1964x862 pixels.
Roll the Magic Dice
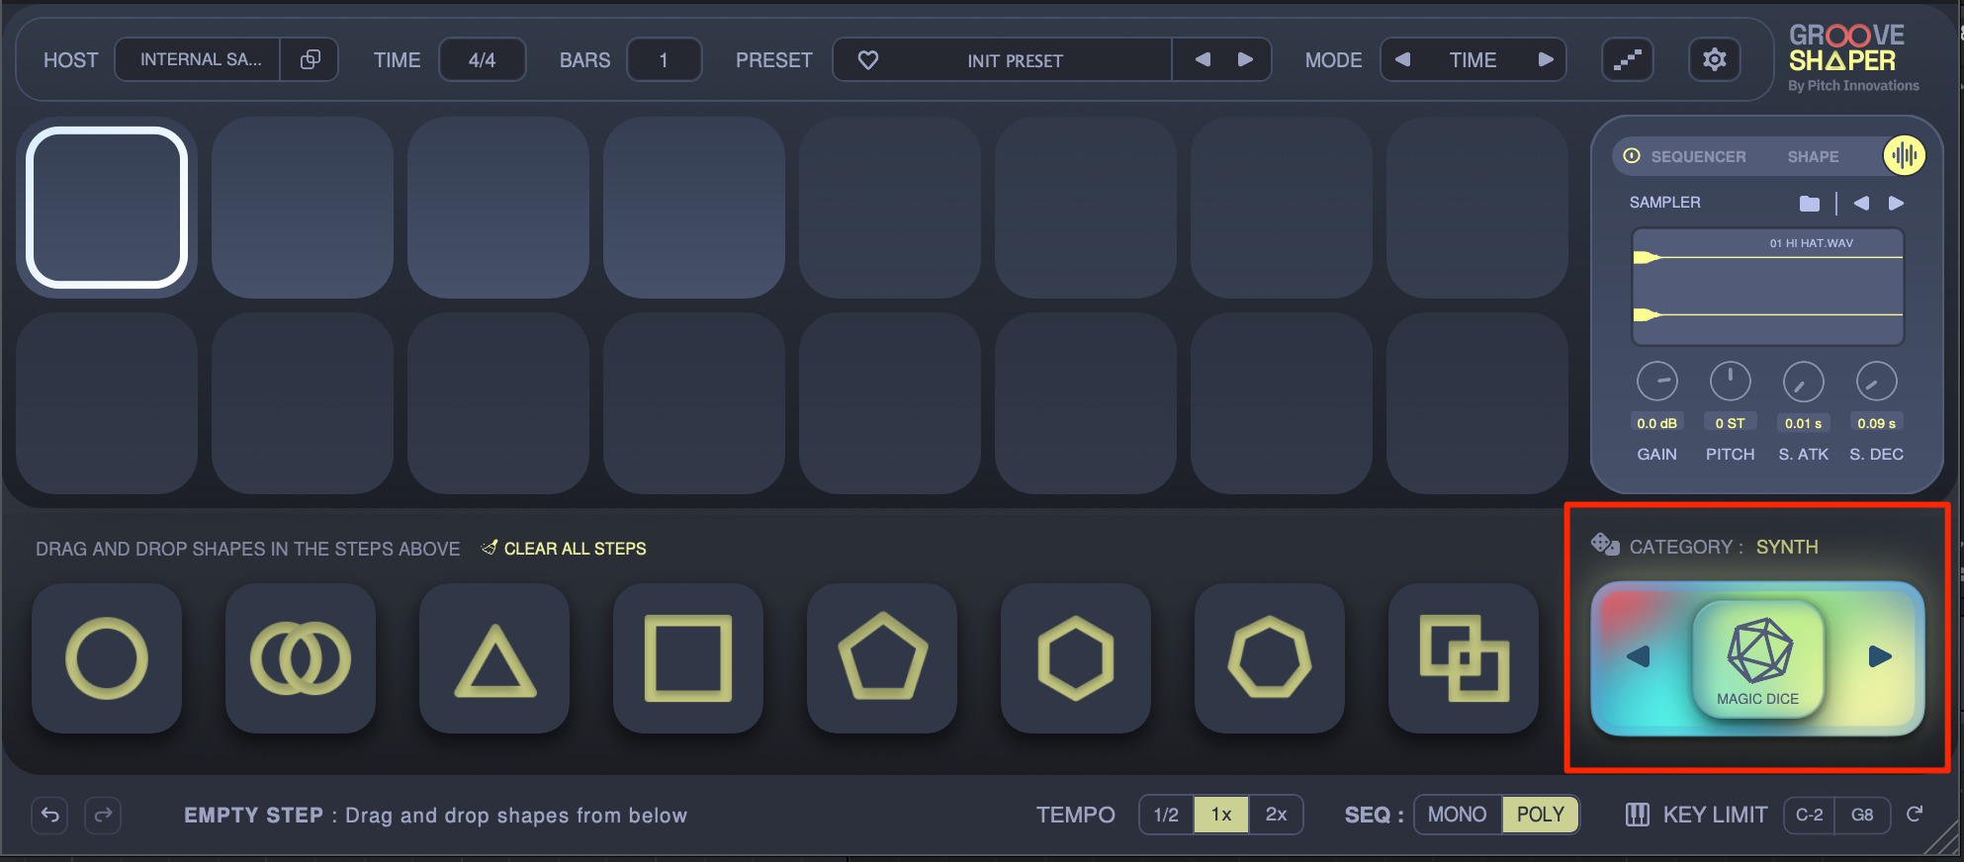(1758, 658)
